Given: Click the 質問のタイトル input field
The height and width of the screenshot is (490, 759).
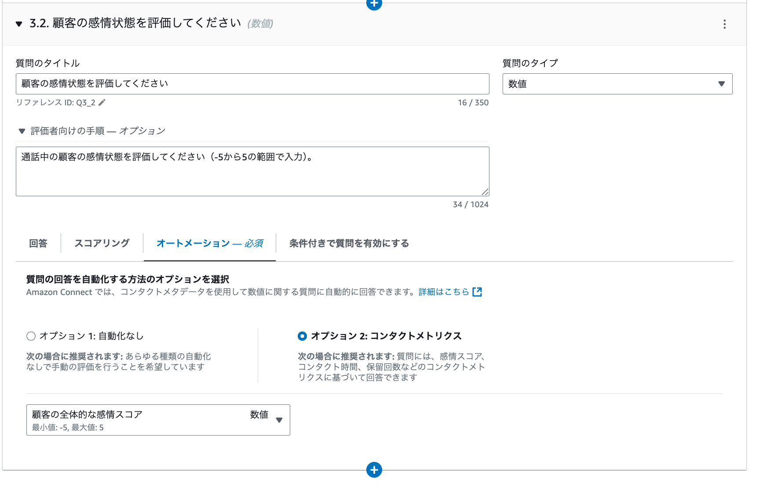Looking at the screenshot, I should tap(252, 84).
